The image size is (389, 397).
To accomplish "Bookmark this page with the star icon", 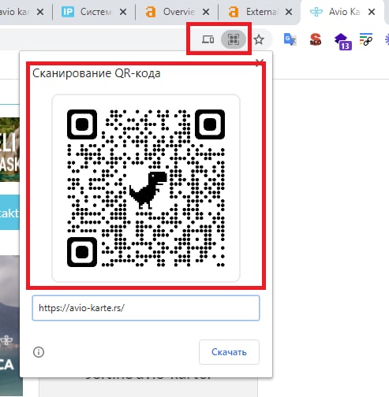I will click(x=259, y=39).
